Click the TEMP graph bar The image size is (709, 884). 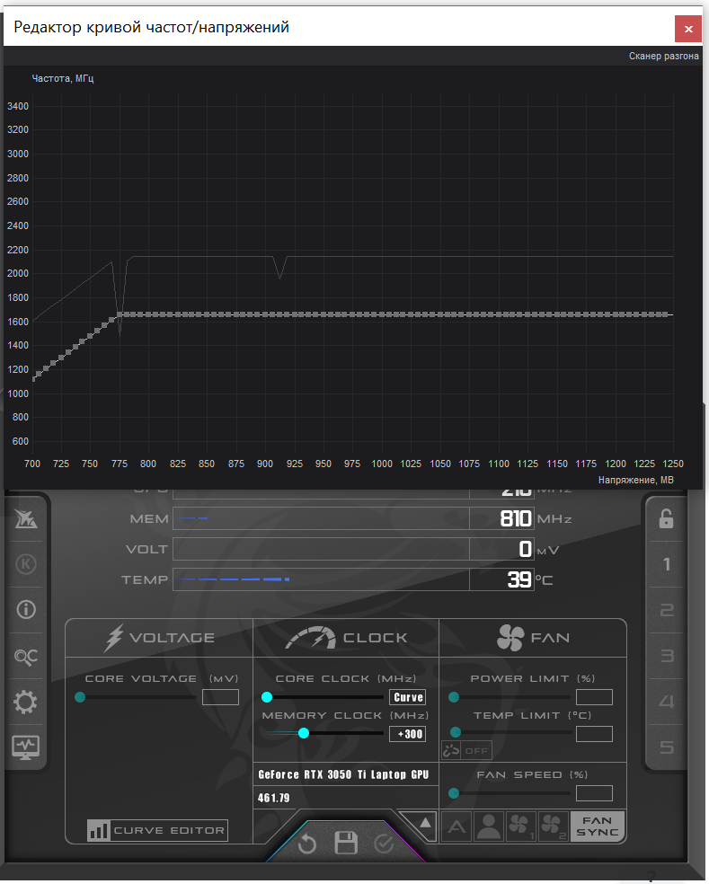(321, 579)
